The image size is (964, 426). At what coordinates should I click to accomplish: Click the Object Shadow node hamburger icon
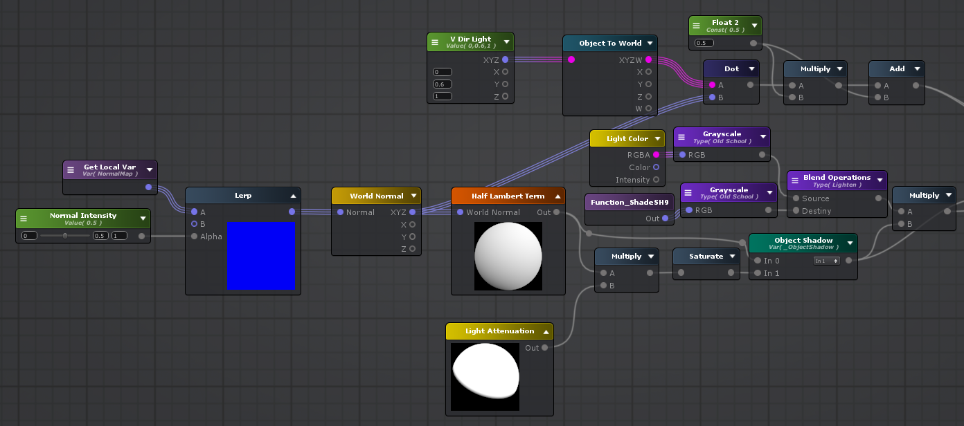tap(757, 243)
